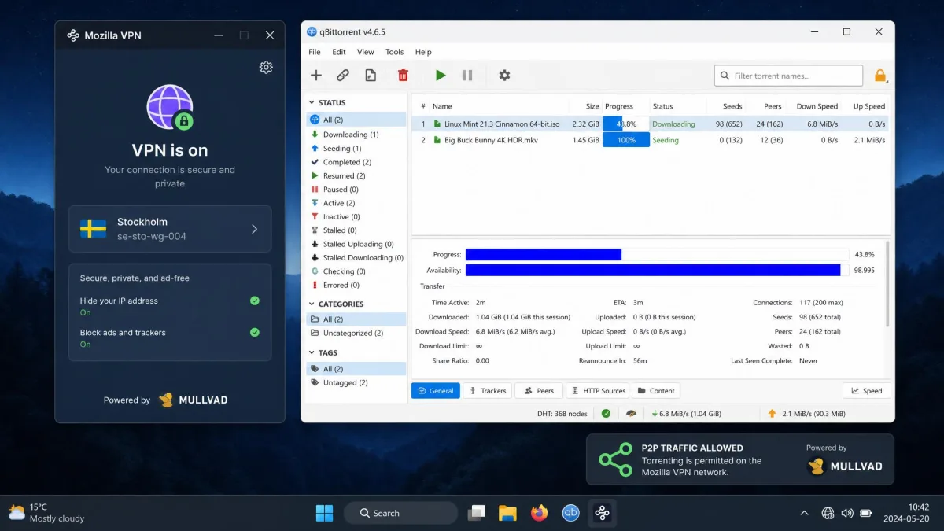The image size is (944, 531).
Task: Switch to the Content tab
Action: tap(656, 390)
